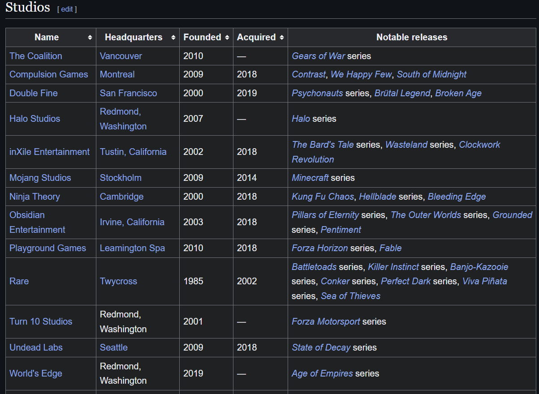Go to the Turn 10 Studios page
The width and height of the screenshot is (539, 394).
pos(41,321)
